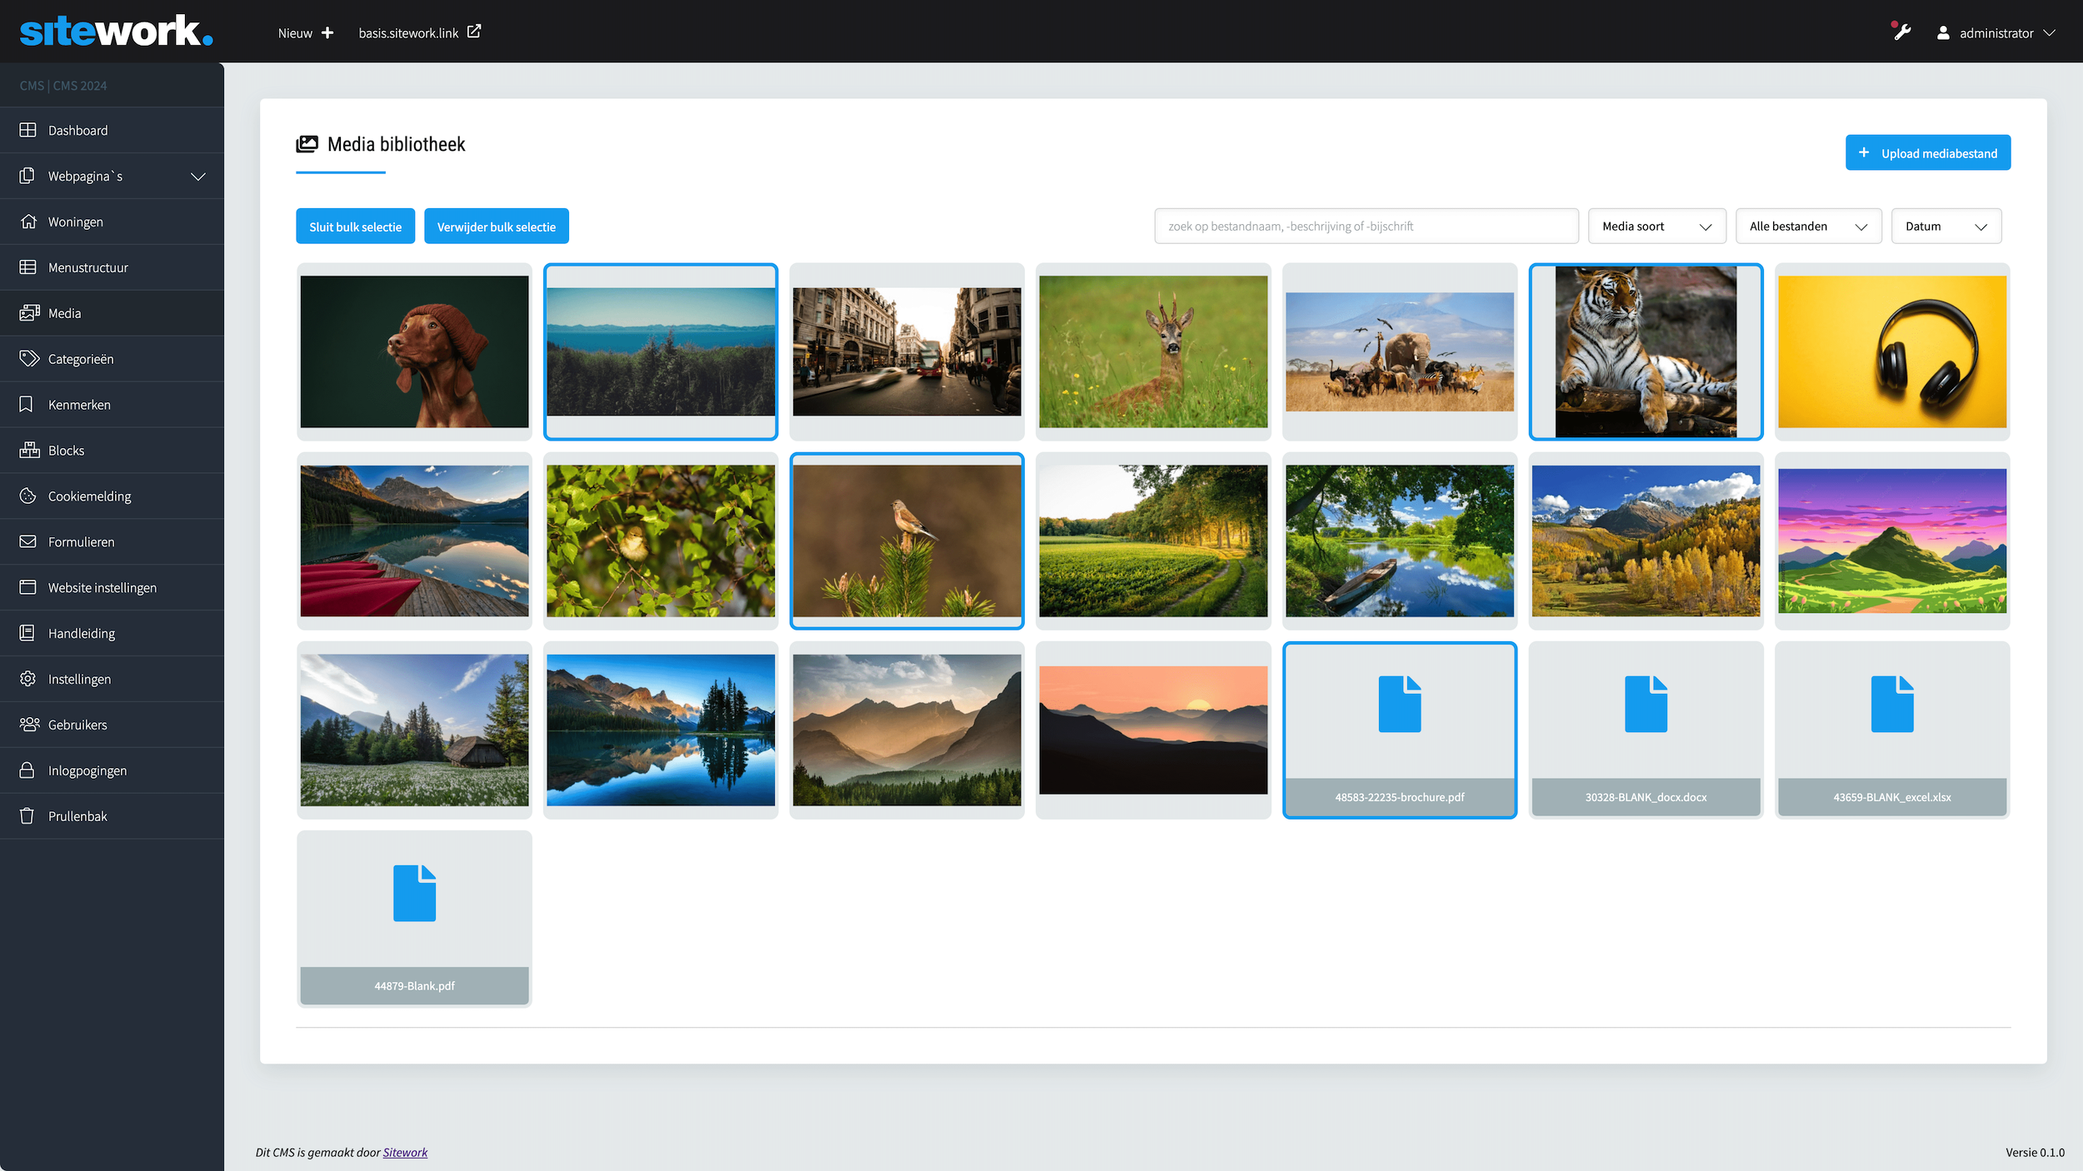This screenshot has width=2083, height=1171.
Task: Open the Media soort dropdown
Action: [x=1656, y=227]
